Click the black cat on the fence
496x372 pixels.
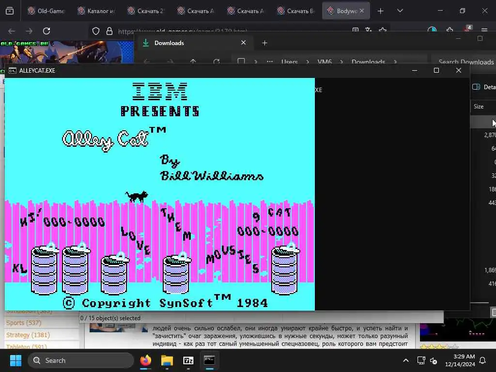[137, 196]
